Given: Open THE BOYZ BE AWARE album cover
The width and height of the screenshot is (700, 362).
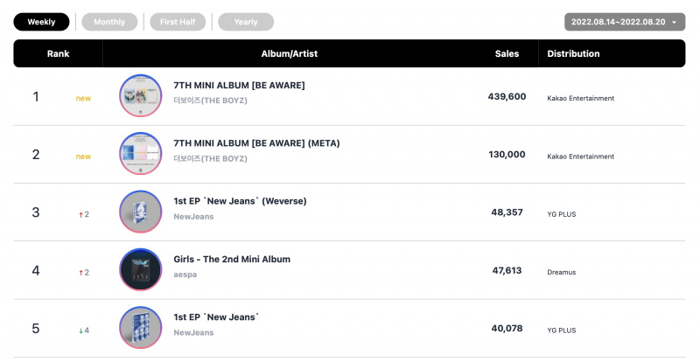Looking at the screenshot, I should click(x=141, y=96).
